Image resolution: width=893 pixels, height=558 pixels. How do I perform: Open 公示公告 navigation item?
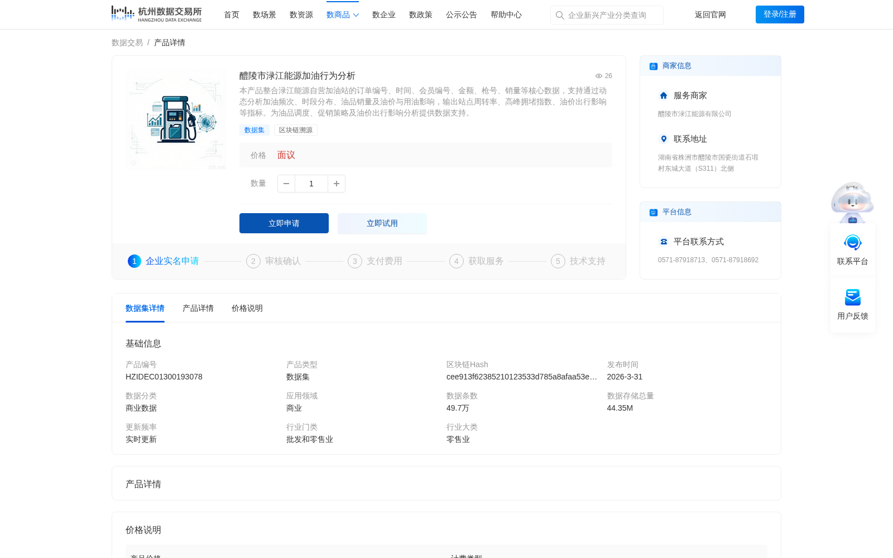tap(462, 15)
